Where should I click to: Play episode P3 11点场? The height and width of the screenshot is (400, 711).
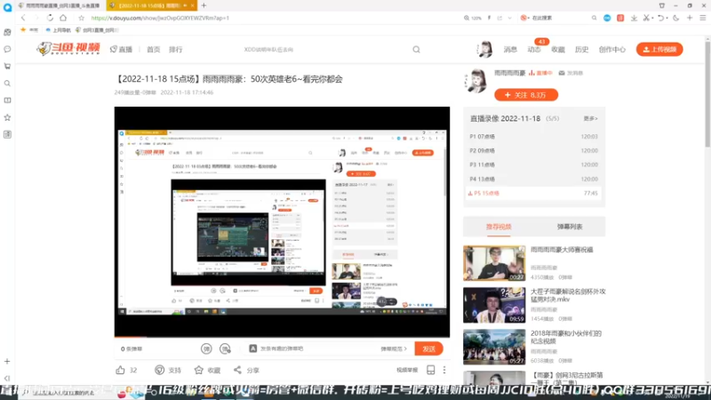click(534, 164)
